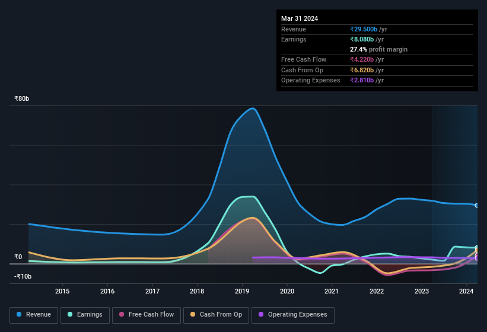
Task: Select the 2017 x-axis label
Action: (152, 291)
